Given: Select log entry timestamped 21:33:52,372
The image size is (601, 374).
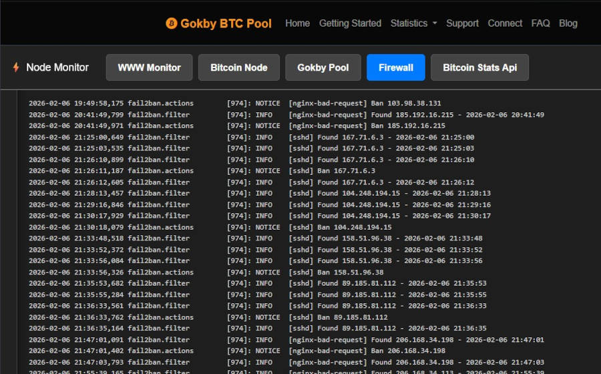Looking at the screenshot, I should click(256, 250).
